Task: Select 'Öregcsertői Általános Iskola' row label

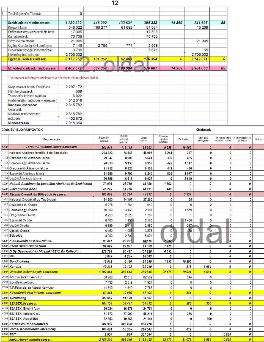Action: [x=29, y=168]
